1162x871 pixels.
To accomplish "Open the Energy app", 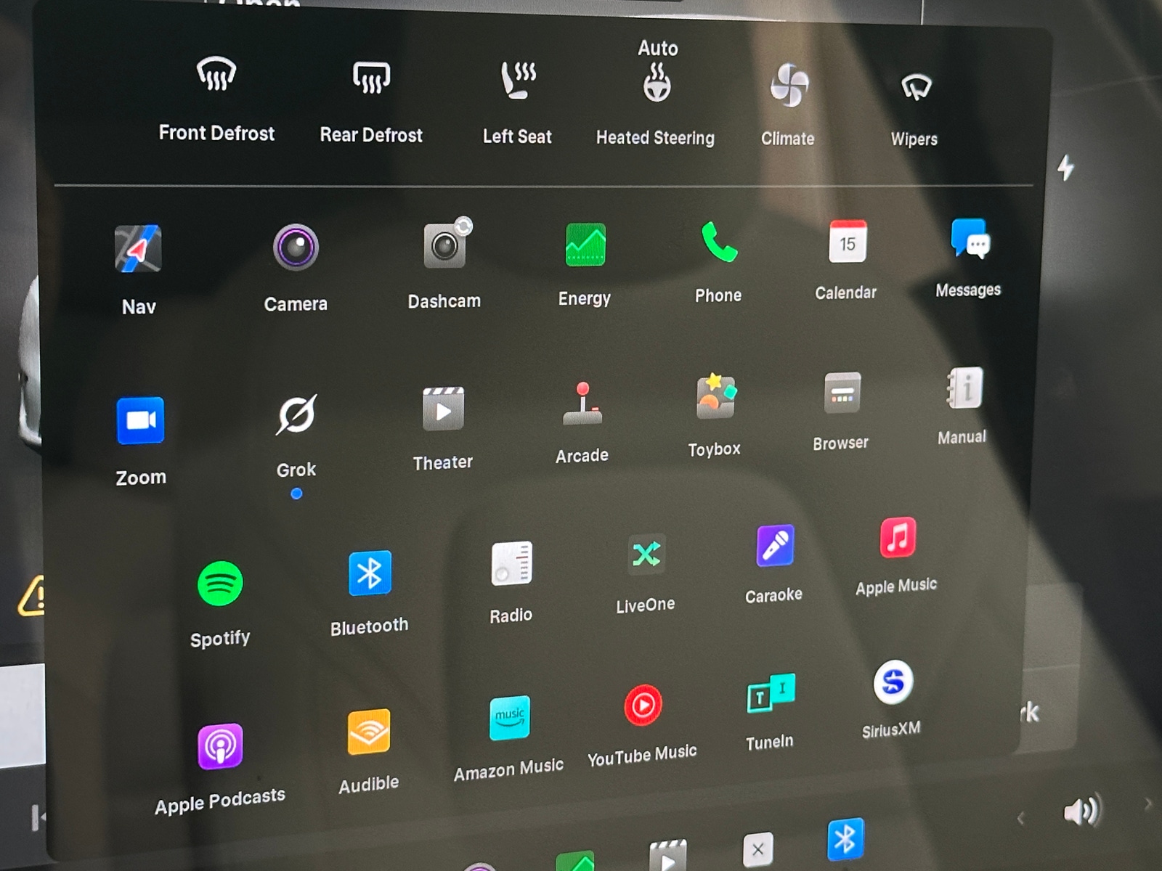I will [585, 245].
